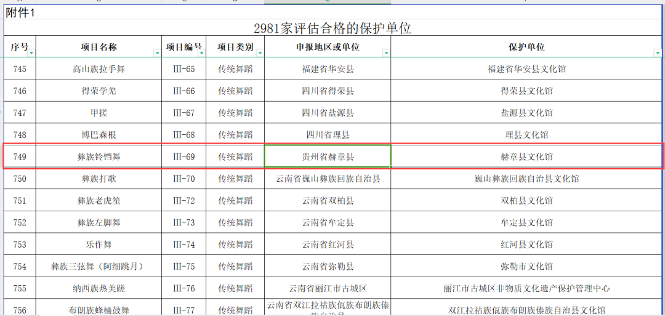Click the cell 纳西族热美蹉

pyautogui.click(x=99, y=288)
